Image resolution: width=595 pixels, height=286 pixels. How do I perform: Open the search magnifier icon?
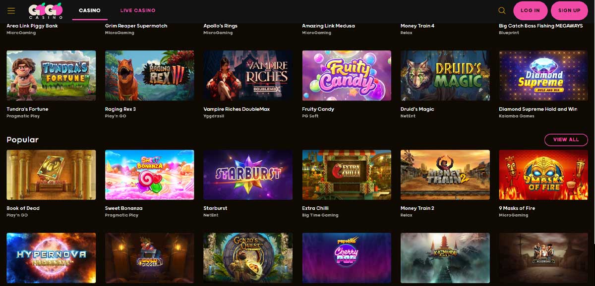pyautogui.click(x=502, y=10)
